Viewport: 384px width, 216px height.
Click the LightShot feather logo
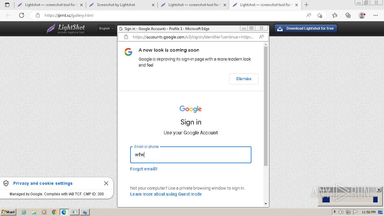pyautogui.click(x=51, y=29)
